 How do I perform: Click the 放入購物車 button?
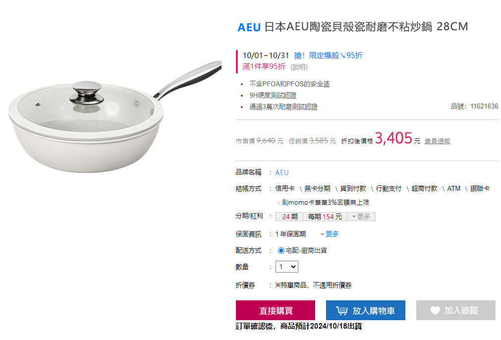[x=366, y=310]
